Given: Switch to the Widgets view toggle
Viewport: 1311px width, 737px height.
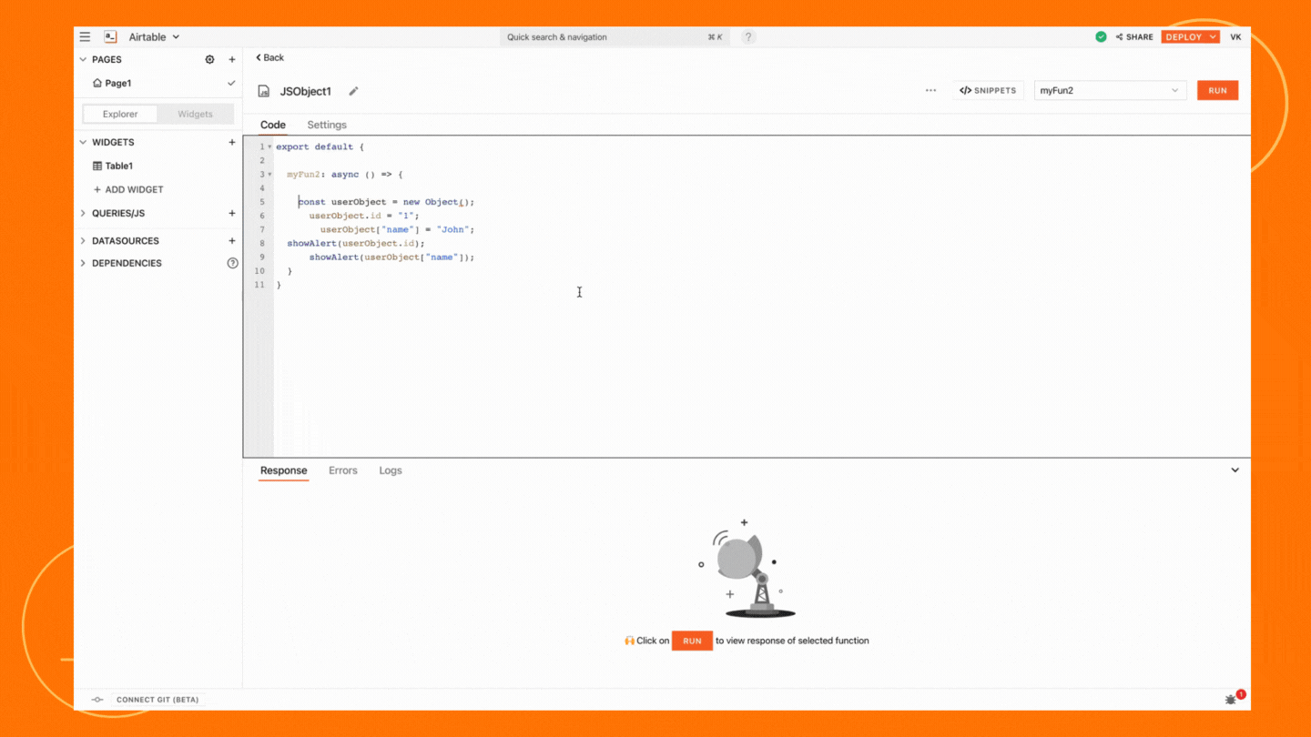Looking at the screenshot, I should pos(195,115).
